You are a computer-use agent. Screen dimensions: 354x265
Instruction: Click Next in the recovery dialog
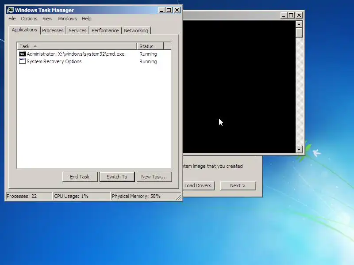pos(238,185)
